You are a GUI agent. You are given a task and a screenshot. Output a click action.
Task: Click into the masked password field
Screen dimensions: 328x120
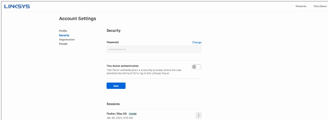point(154,49)
